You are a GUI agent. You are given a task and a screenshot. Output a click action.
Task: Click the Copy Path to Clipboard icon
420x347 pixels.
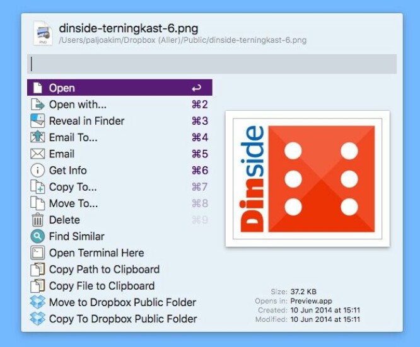[x=37, y=270]
